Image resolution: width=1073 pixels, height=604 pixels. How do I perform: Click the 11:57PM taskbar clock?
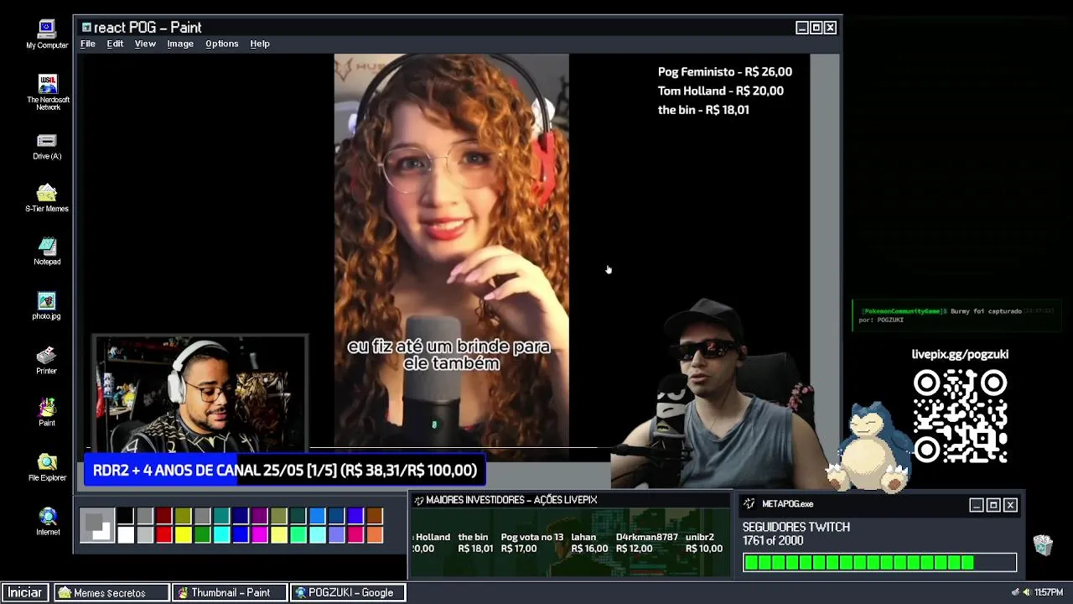click(1049, 592)
